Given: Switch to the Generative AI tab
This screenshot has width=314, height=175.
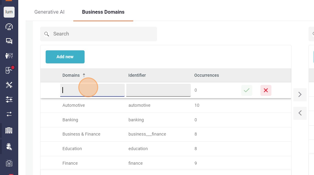Looking at the screenshot, I should click(49, 12).
